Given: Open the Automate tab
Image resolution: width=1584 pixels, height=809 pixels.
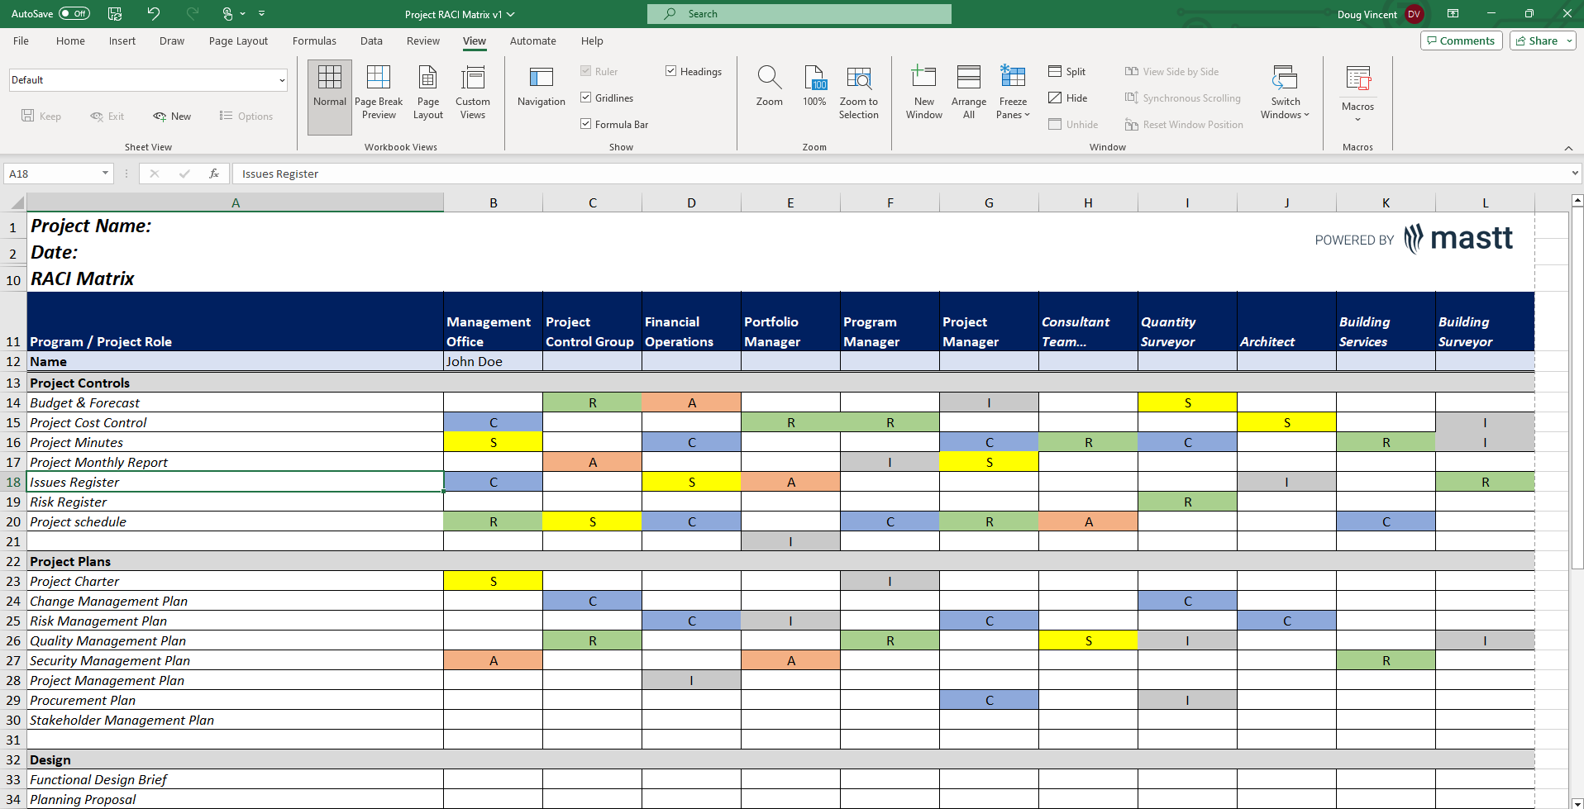Looking at the screenshot, I should coord(532,40).
